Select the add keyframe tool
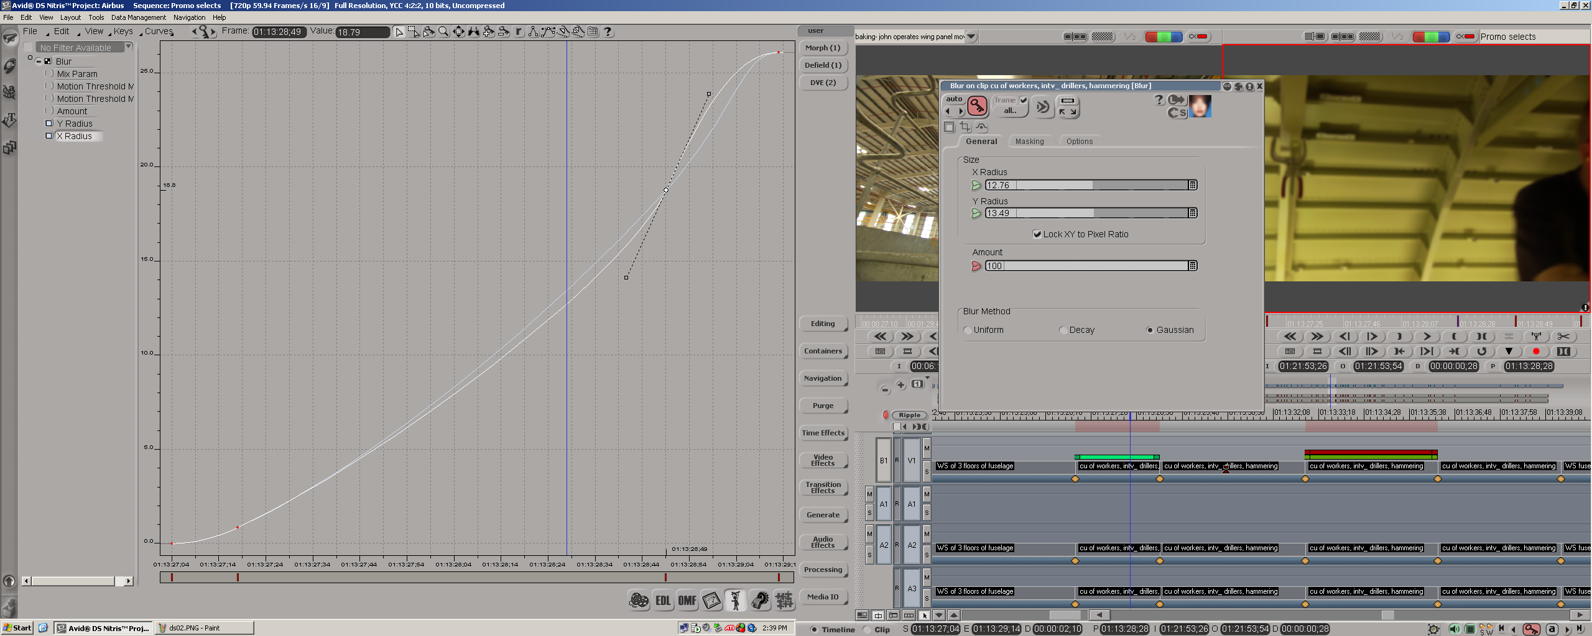Image resolution: width=1592 pixels, height=636 pixels. (x=489, y=32)
